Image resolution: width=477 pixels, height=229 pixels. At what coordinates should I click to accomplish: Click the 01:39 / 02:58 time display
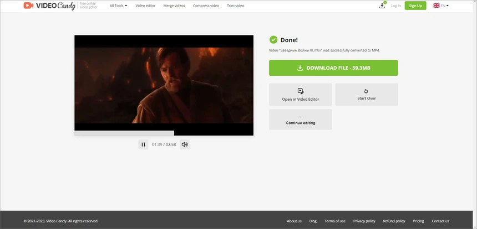[x=164, y=145]
